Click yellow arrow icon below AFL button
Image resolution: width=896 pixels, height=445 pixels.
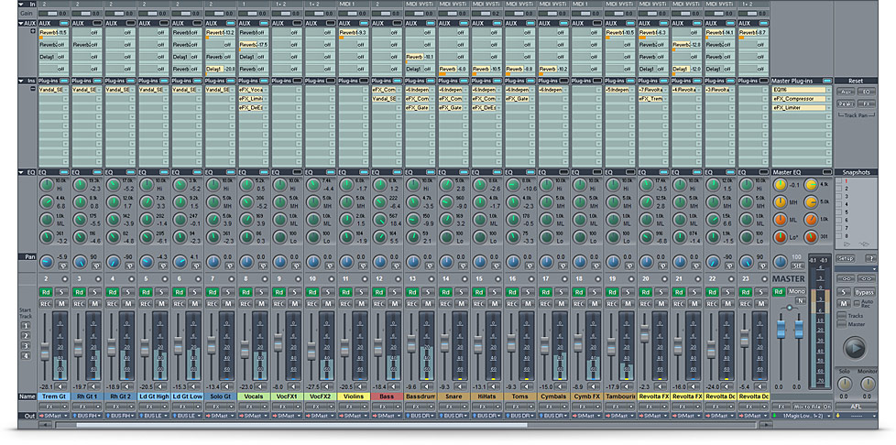(837, 416)
